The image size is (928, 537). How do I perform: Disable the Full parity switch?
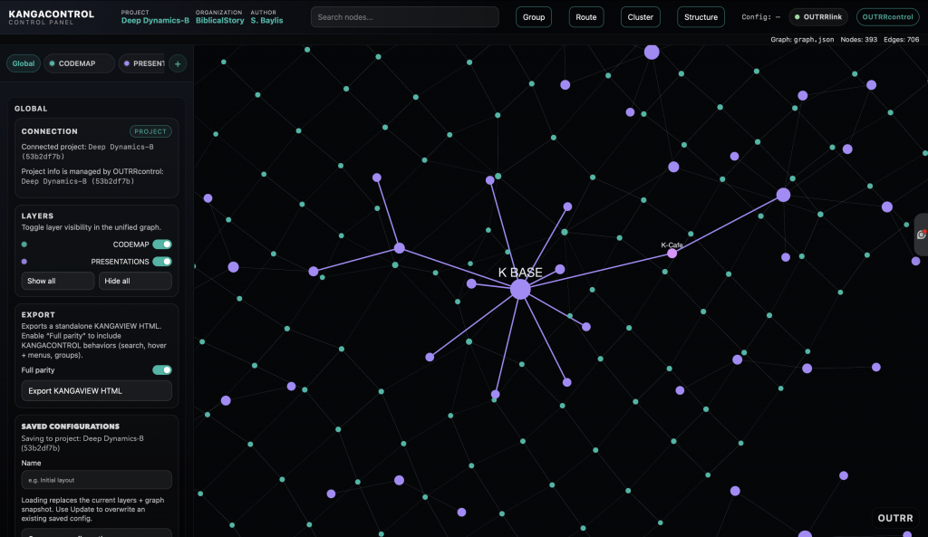point(162,369)
